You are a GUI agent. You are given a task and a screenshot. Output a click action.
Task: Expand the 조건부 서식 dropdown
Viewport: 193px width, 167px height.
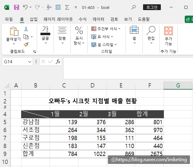106,29
